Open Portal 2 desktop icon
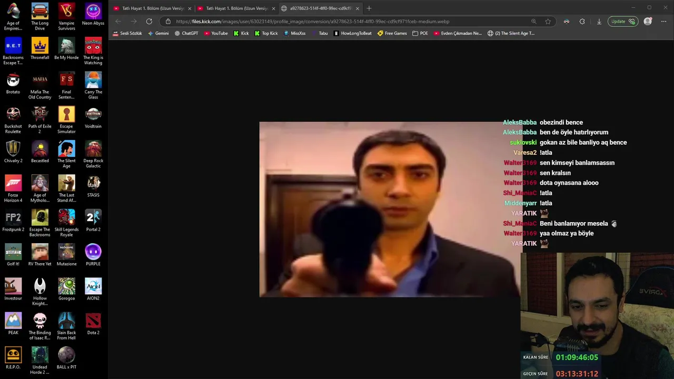This screenshot has height=379, width=674. (x=93, y=221)
